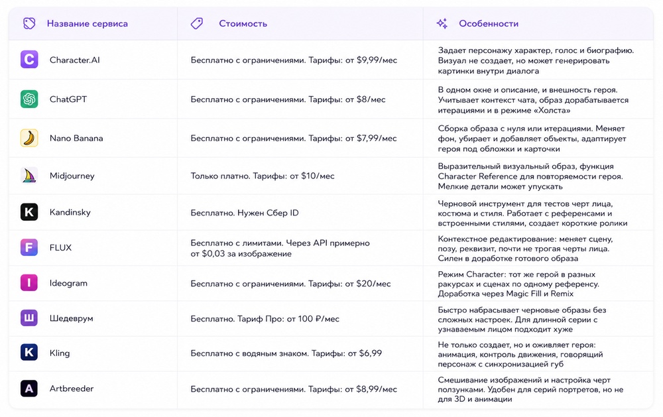
Task: Click the Midjourney sailboat icon
Action: [x=29, y=176]
